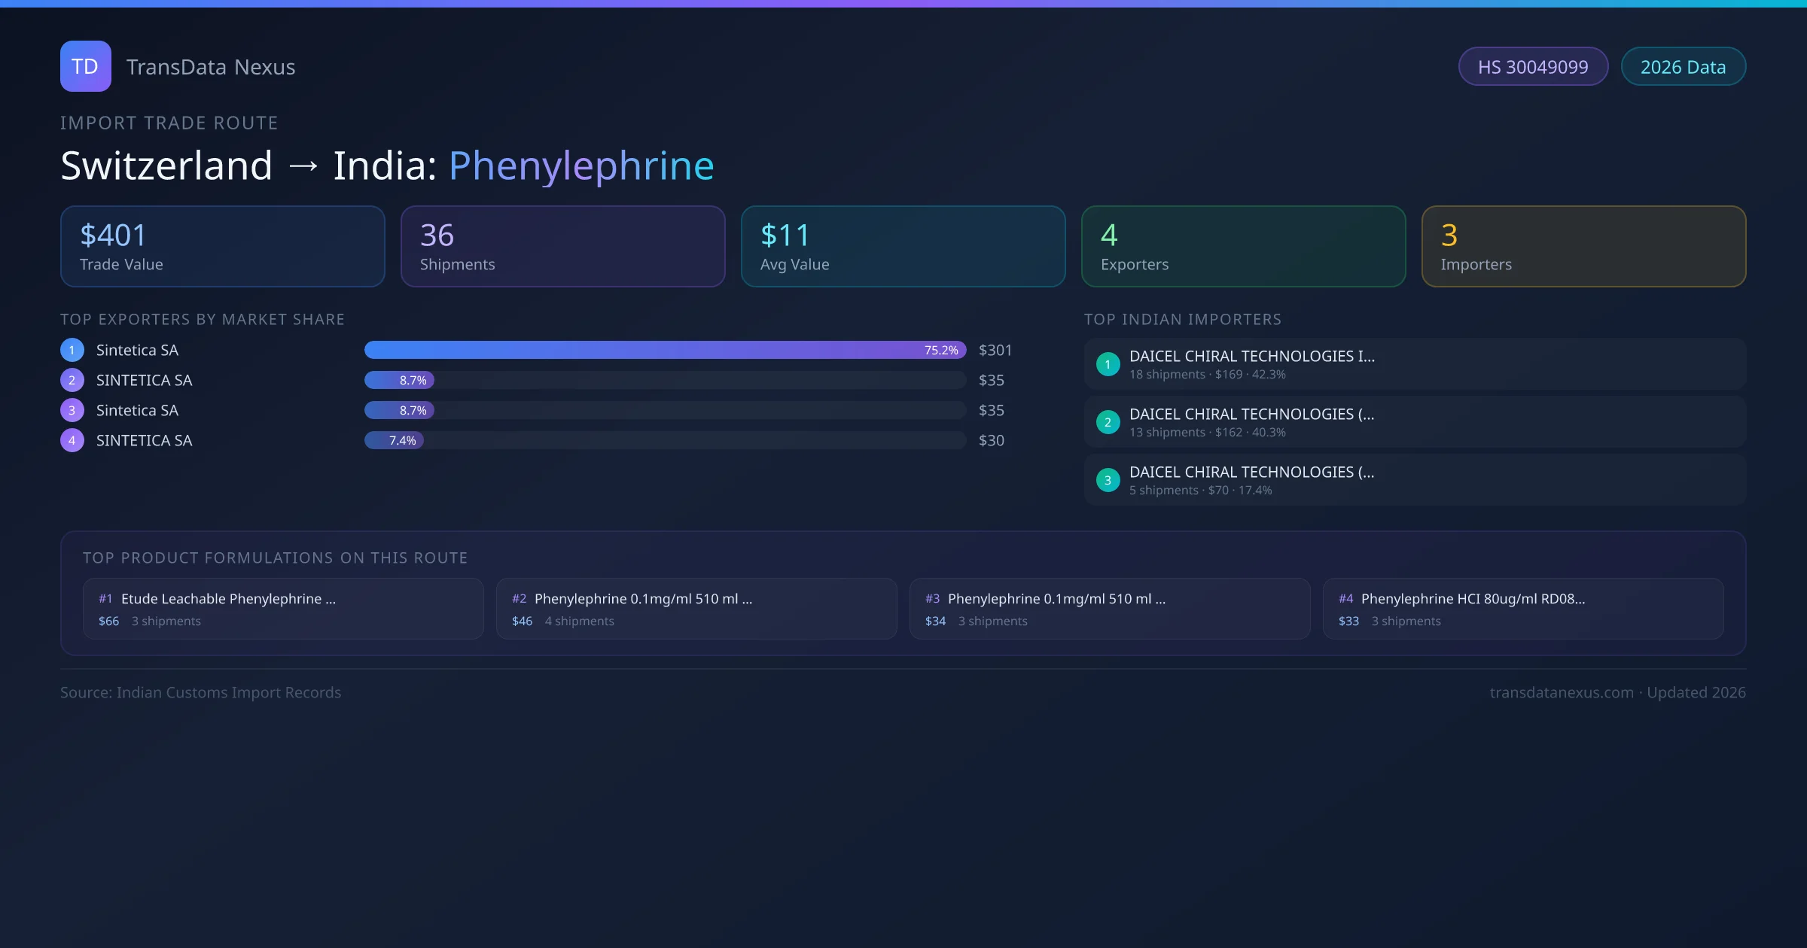Screen dimensions: 1807x948
Task: Click the 7.4% market share bar
Action: (395, 440)
